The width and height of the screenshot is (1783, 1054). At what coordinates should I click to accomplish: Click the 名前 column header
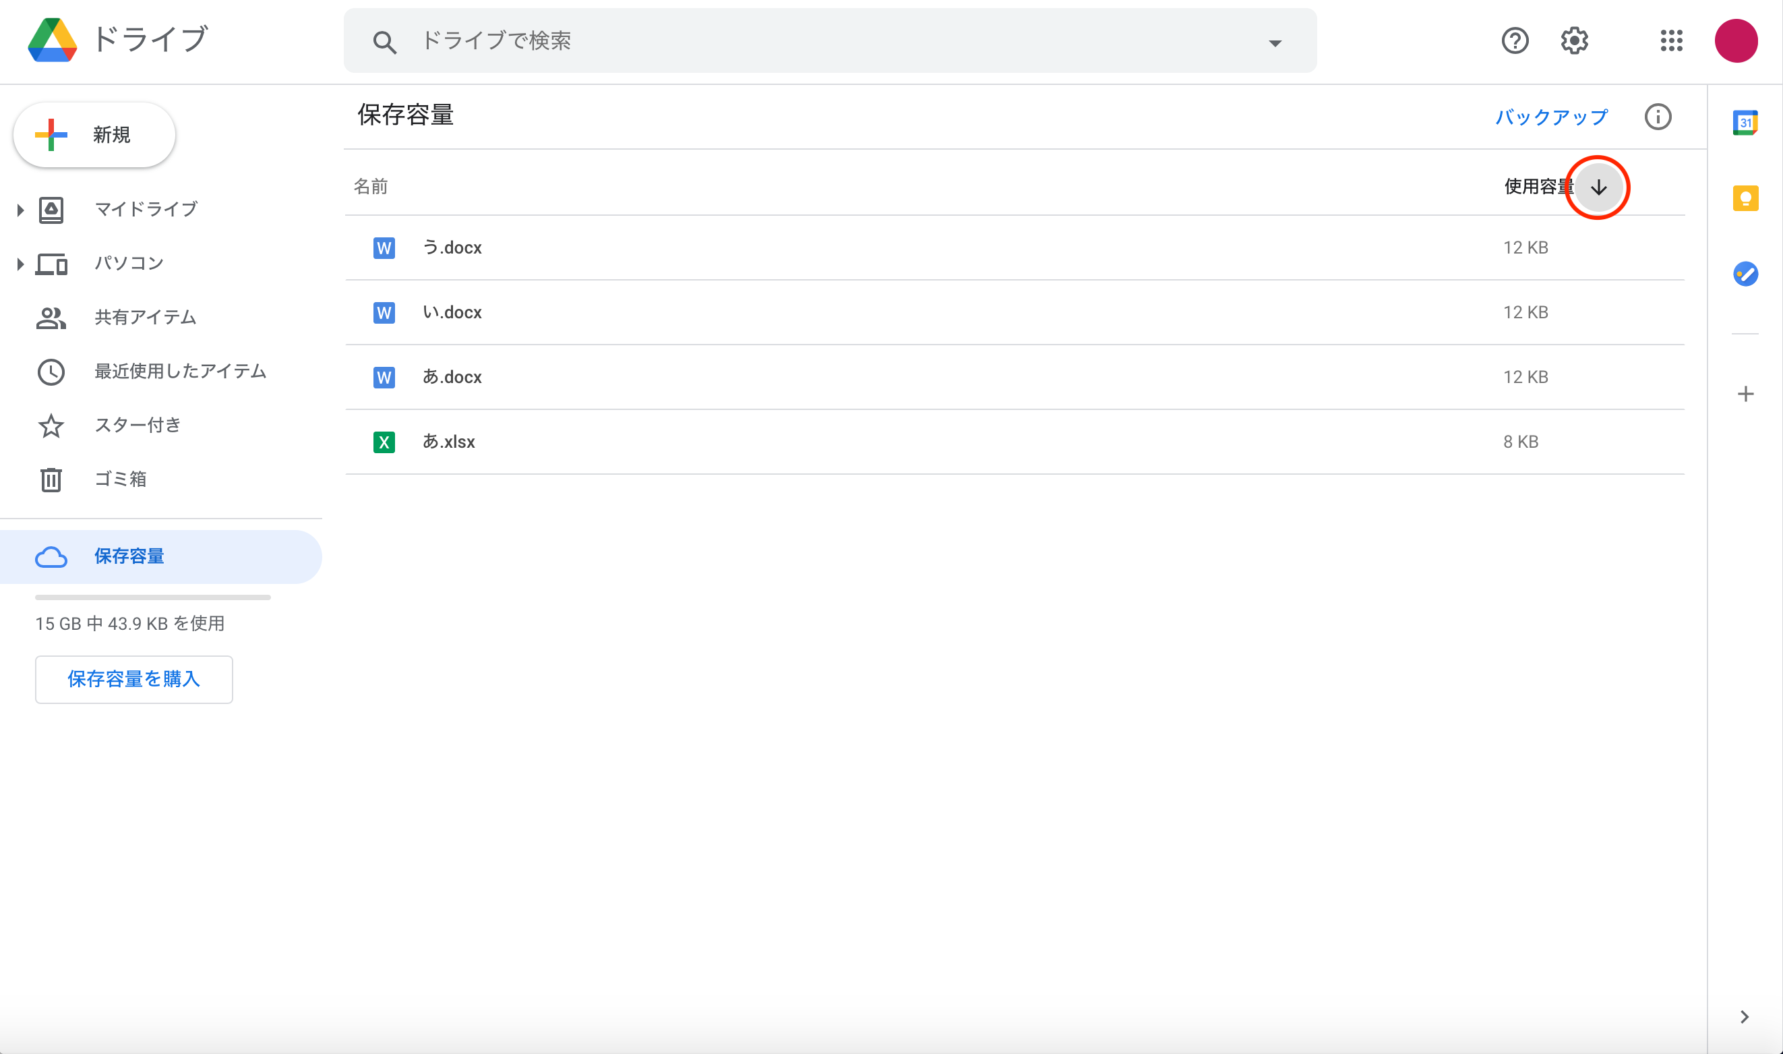pyautogui.click(x=371, y=187)
